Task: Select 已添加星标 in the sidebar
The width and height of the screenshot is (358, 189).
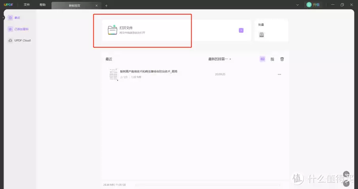Action: [x=21, y=29]
